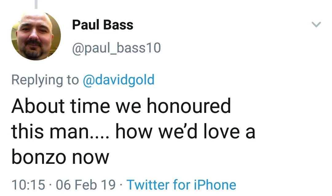View Paul Bass's profile picture
332x196 pixels.
click(36, 36)
